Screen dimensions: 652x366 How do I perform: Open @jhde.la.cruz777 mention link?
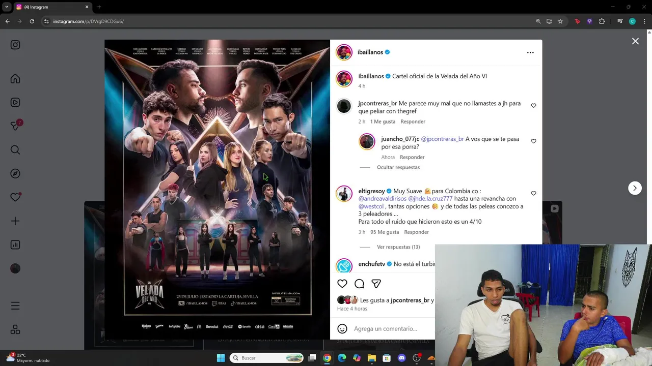point(430,199)
